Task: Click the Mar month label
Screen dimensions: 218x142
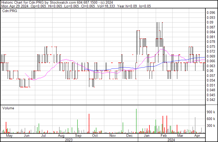Action: coord(180,136)
